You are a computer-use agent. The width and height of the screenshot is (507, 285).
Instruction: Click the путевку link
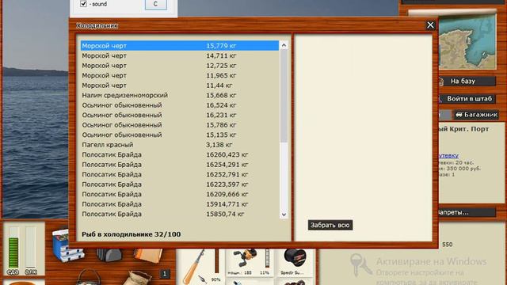pos(449,156)
